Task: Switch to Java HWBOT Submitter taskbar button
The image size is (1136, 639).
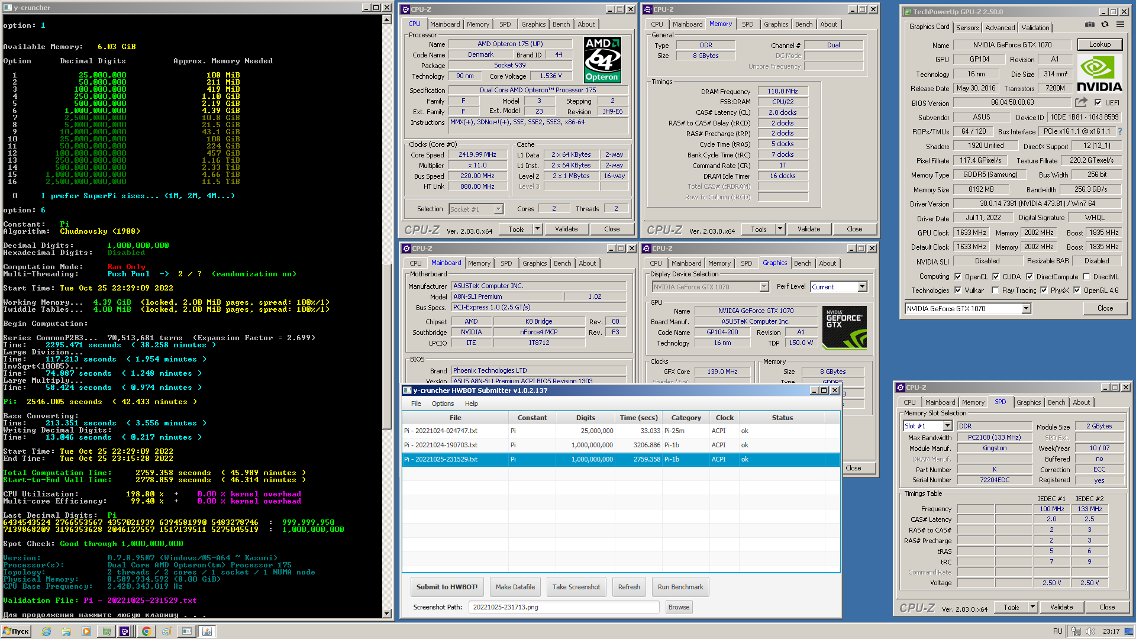Action: 207,631
